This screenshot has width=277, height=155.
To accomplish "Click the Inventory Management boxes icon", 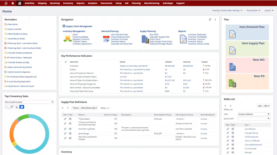I will (67, 39).
